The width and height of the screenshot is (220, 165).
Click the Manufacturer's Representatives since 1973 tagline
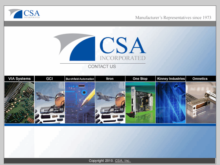(173, 18)
